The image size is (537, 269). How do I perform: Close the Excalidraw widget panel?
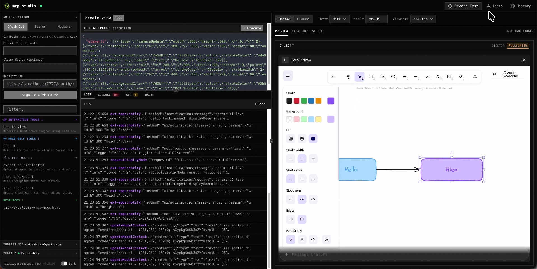click(524, 60)
